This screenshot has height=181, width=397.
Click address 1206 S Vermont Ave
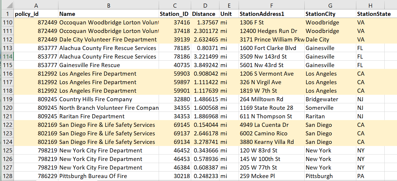(x=272, y=74)
